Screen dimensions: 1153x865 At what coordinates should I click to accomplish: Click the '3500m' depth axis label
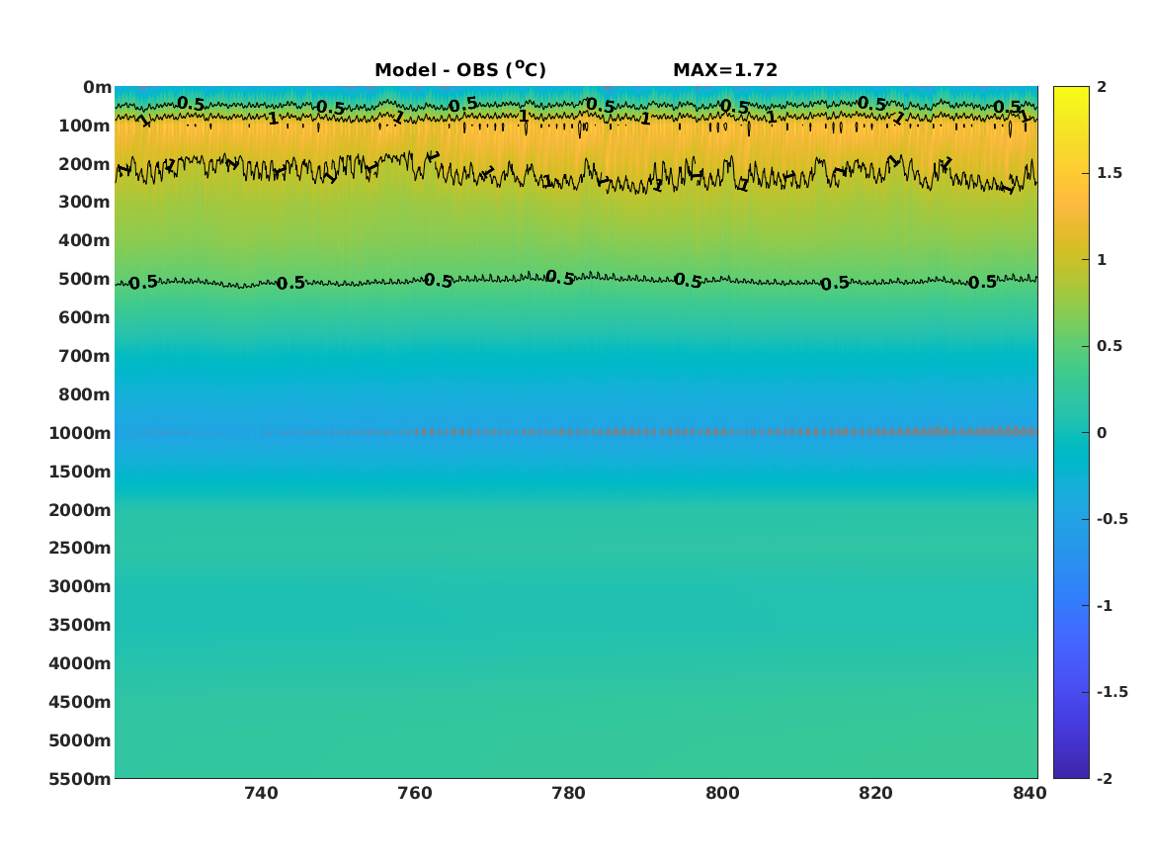(x=80, y=625)
